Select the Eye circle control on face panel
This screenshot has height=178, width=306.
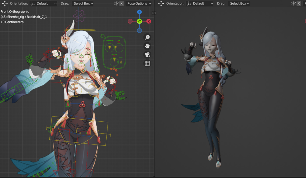tap(119, 48)
